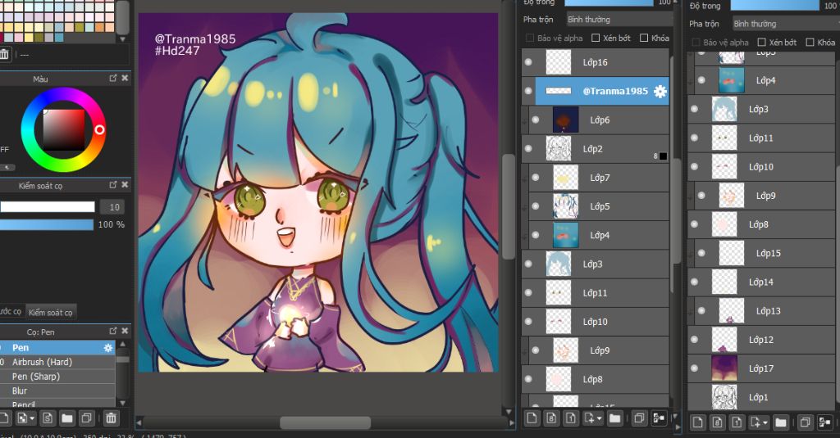
Task: Create layer folder in panel listing Lớp17
Action: click(781, 422)
